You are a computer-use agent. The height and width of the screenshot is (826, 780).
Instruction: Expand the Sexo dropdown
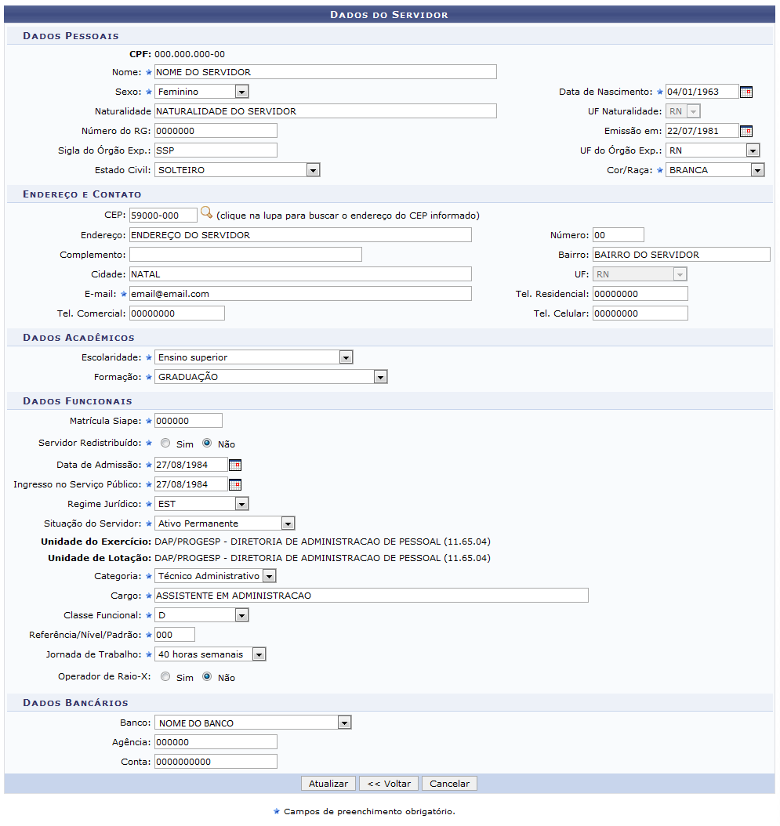tap(201, 92)
